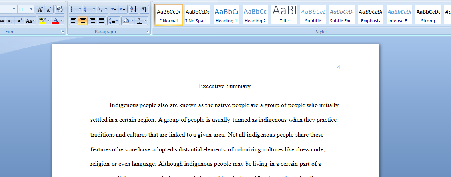Click the word 'Indigenous' starting the paragraph
Viewport: 451px width, 177px height.
coord(124,105)
